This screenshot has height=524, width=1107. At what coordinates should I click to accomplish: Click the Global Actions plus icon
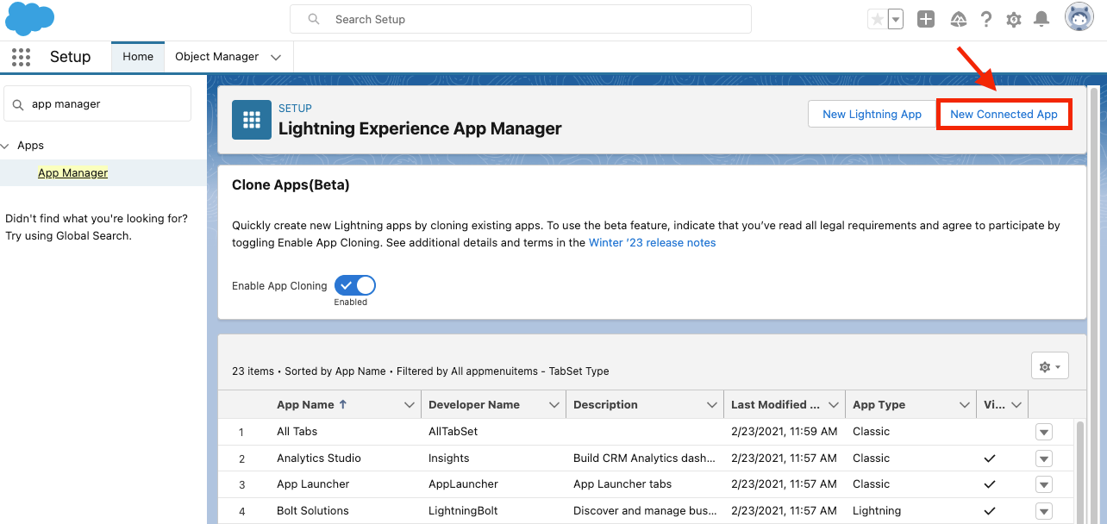click(x=926, y=19)
